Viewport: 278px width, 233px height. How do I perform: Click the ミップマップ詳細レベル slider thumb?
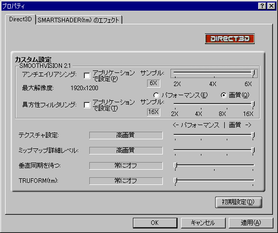pos(253,150)
